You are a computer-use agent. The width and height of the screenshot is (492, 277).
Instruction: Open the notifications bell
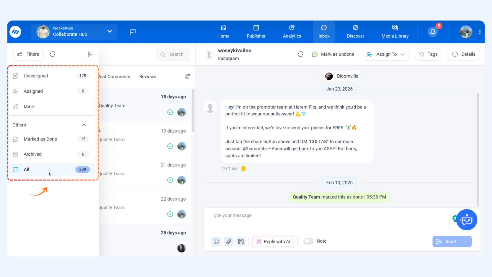433,32
